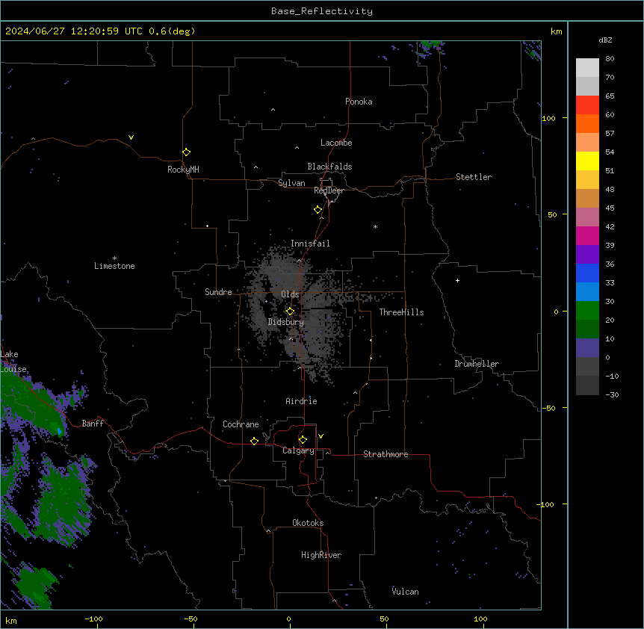Click the yellow diamond marker above Calgary label
This screenshot has height=629, width=644.
click(x=303, y=440)
